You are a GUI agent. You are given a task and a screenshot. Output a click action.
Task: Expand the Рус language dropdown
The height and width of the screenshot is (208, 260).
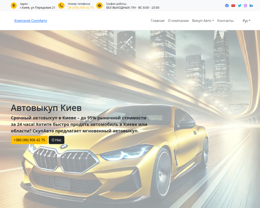click(x=247, y=21)
